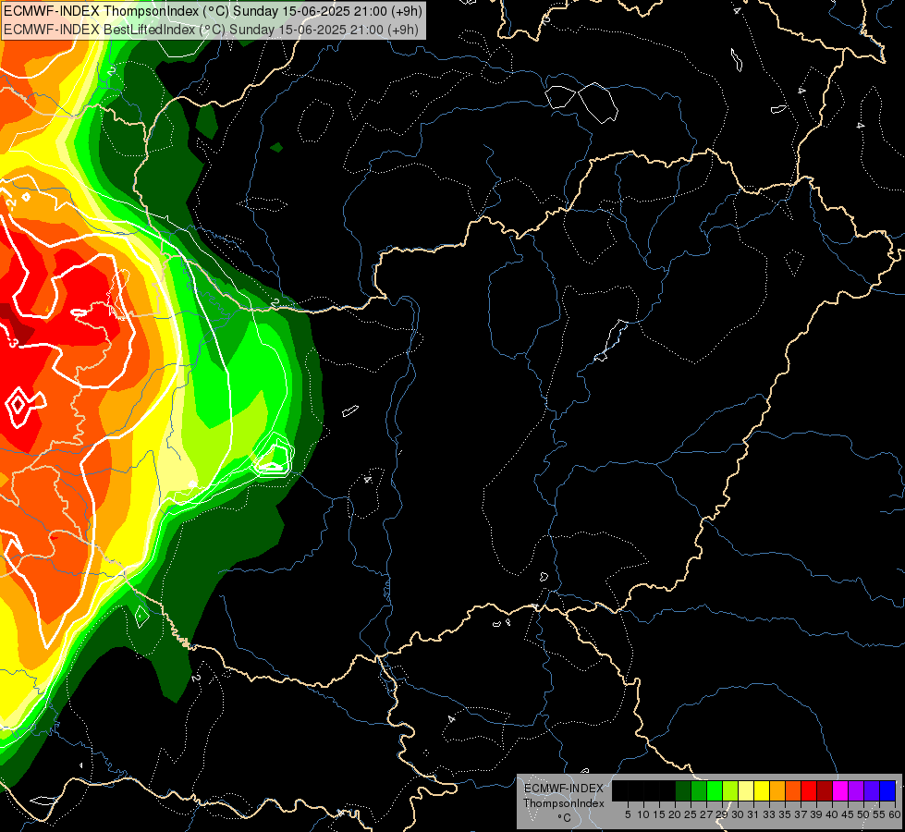Image resolution: width=905 pixels, height=832 pixels.
Task: Click the legend tick value 33
Action: pos(769,814)
